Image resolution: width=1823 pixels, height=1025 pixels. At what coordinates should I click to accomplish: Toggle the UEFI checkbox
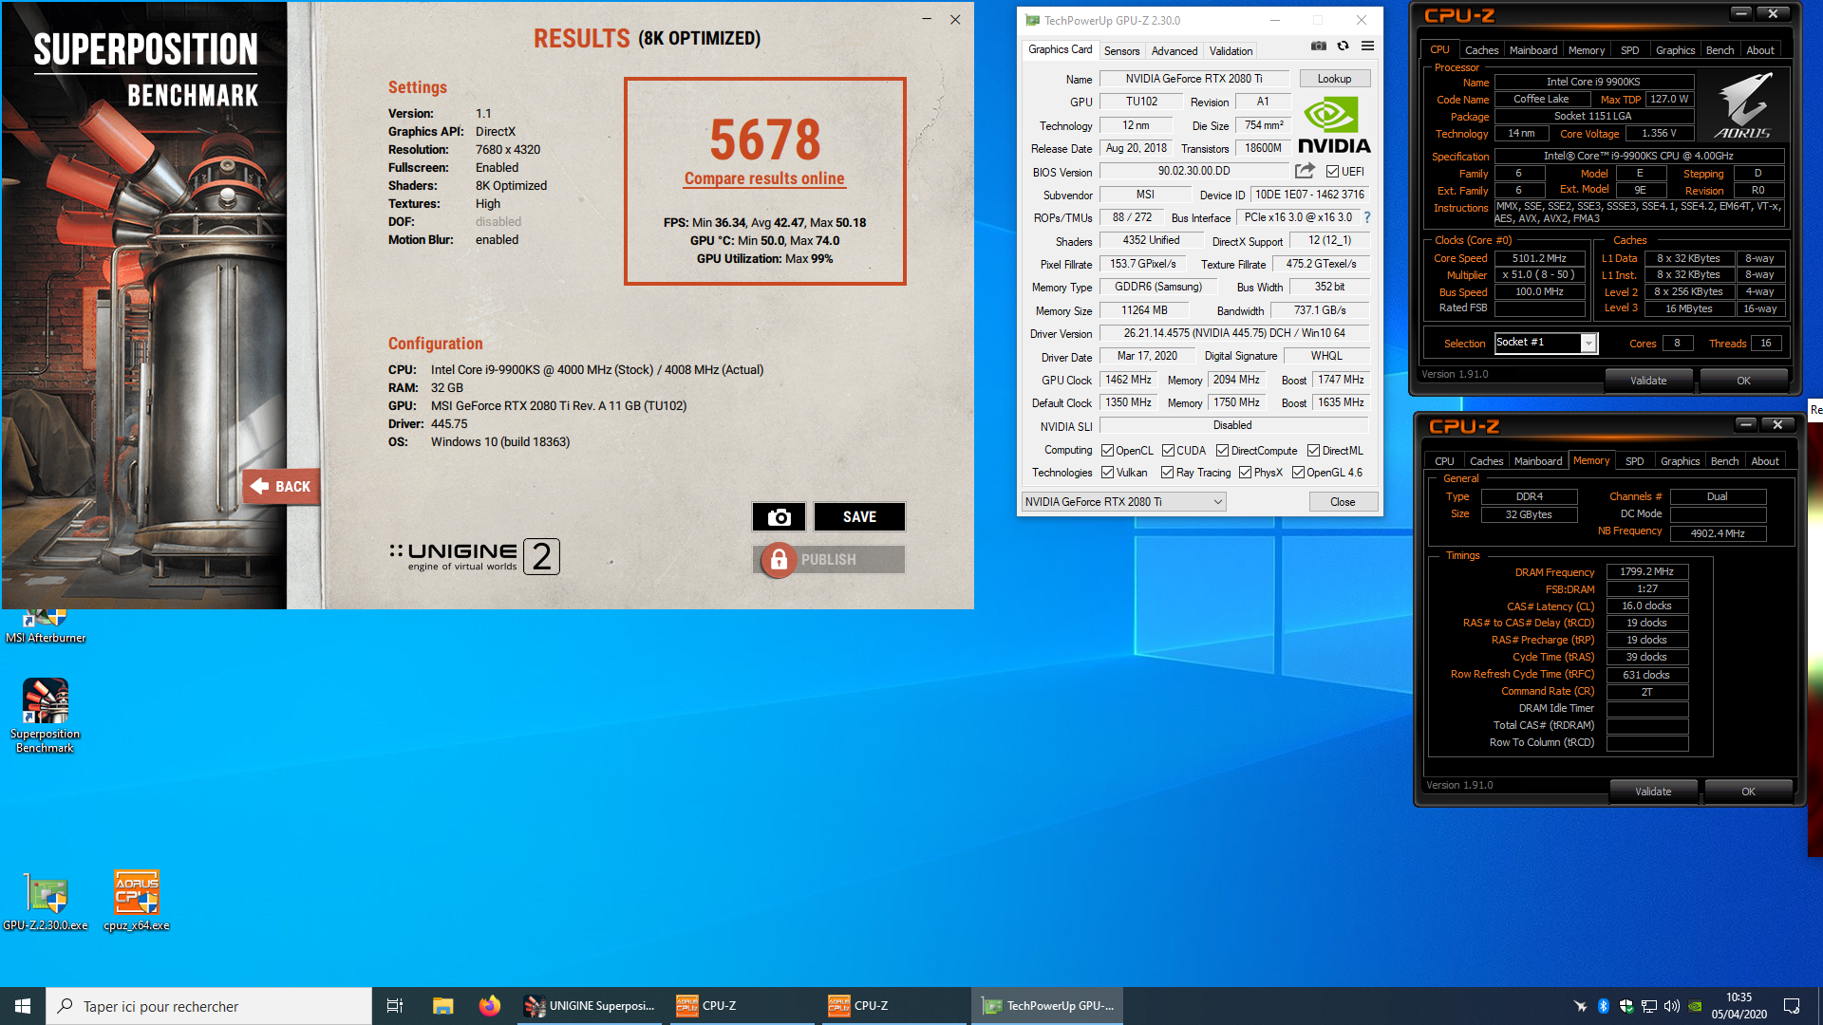coord(1332,172)
